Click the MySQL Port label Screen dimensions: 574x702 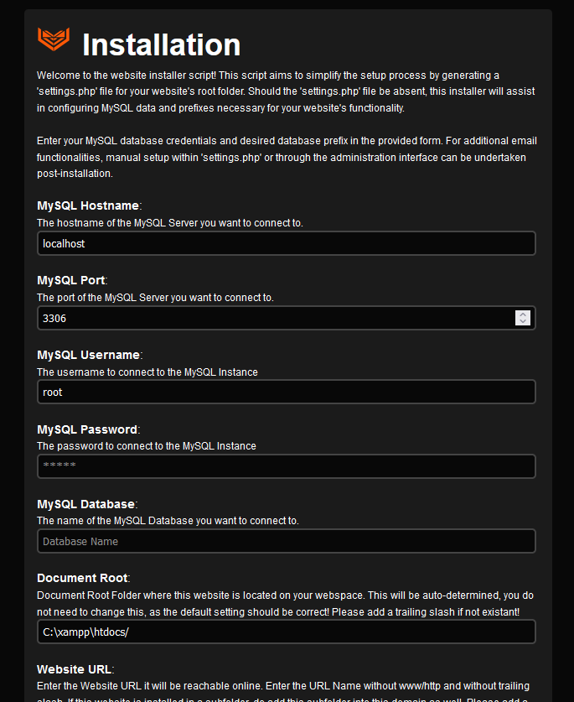pos(71,280)
